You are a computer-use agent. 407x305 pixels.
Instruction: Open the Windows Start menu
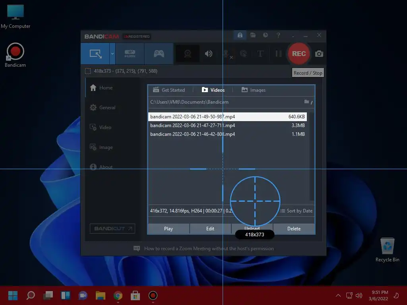click(13, 295)
